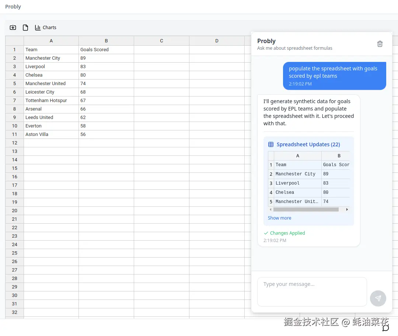Click the send message button

[x=378, y=298]
